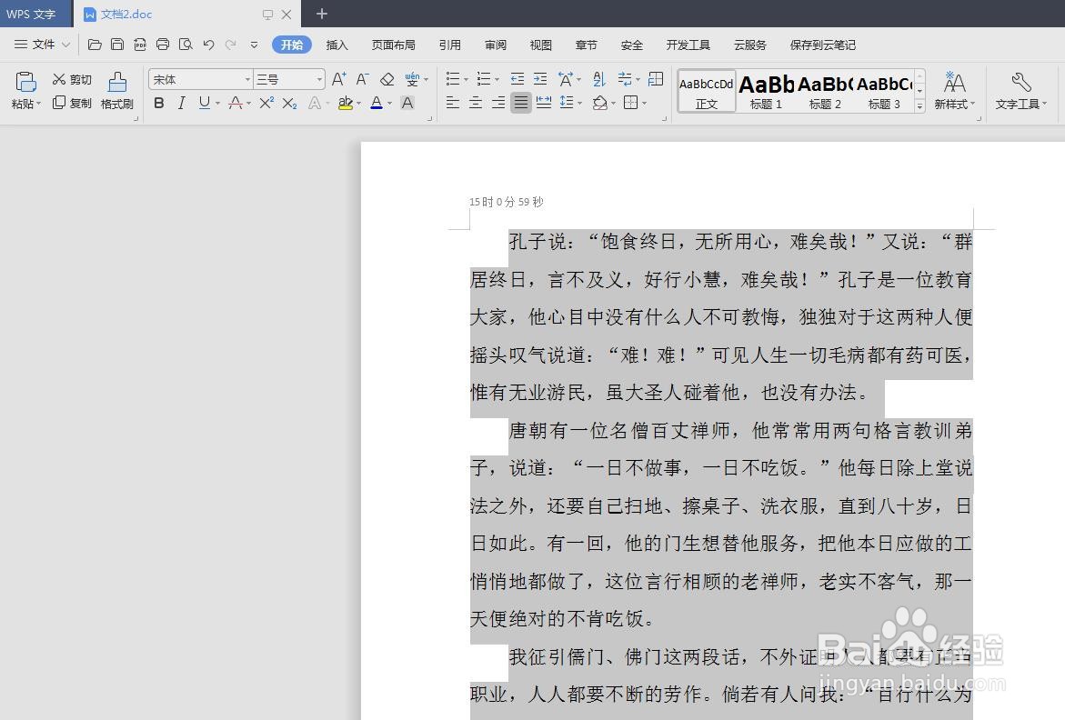Screen dimensions: 1065x720
Task: Click the subscript X₂ icon
Action: (x=288, y=103)
